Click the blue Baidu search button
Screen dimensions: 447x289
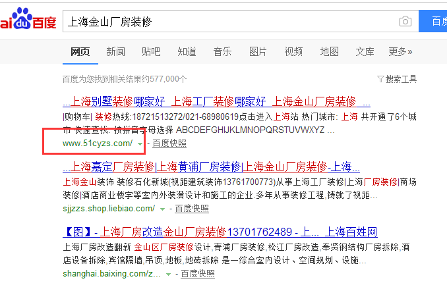[x=432, y=21]
